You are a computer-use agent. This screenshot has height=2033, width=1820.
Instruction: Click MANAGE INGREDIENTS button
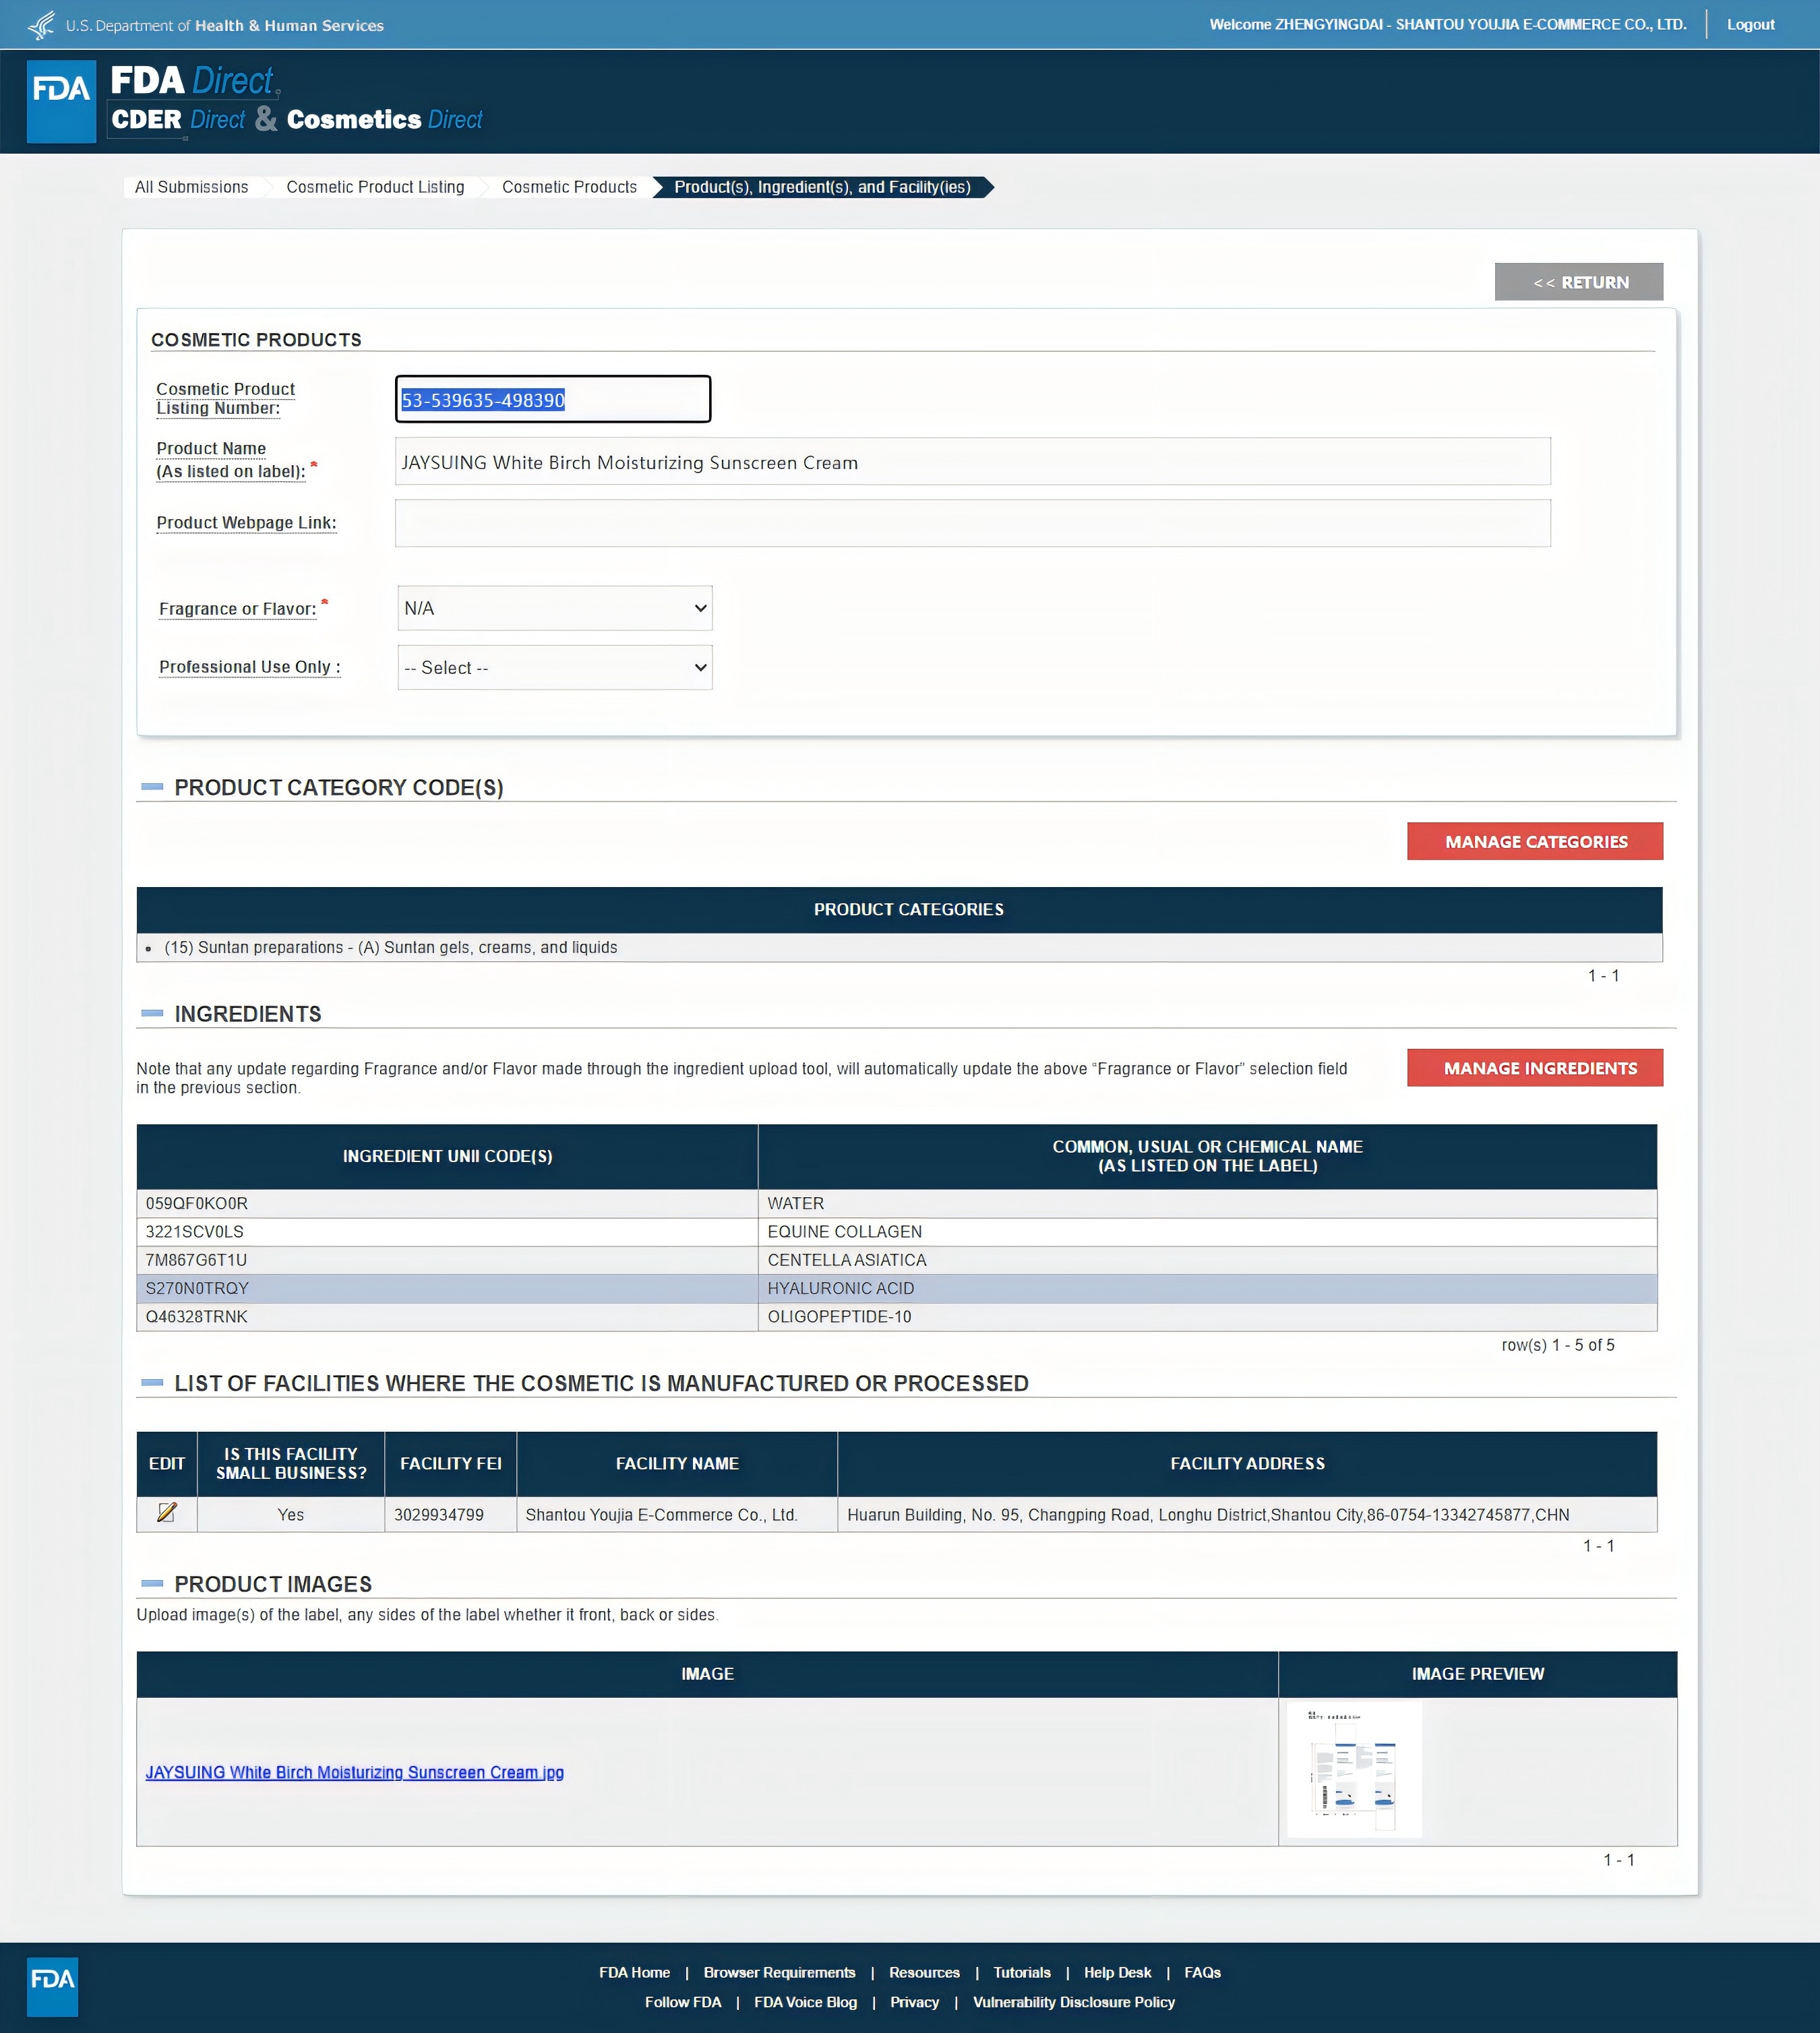tap(1536, 1068)
